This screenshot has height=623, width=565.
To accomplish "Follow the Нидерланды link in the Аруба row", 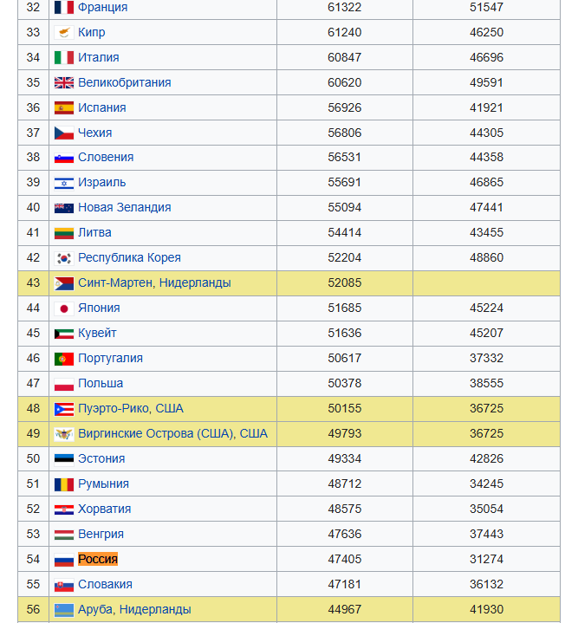I will point(155,609).
